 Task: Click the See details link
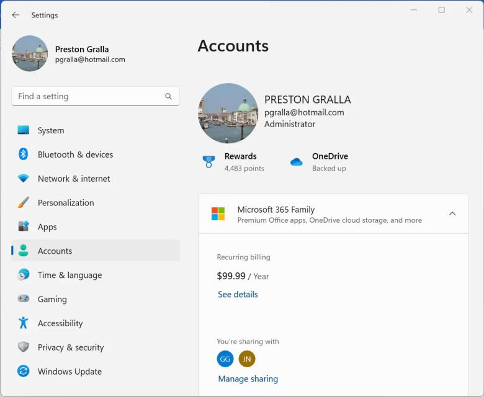click(x=238, y=295)
